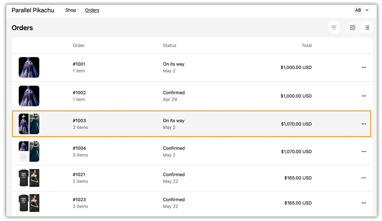Open the gown thumbnail for order #1001

click(x=29, y=67)
